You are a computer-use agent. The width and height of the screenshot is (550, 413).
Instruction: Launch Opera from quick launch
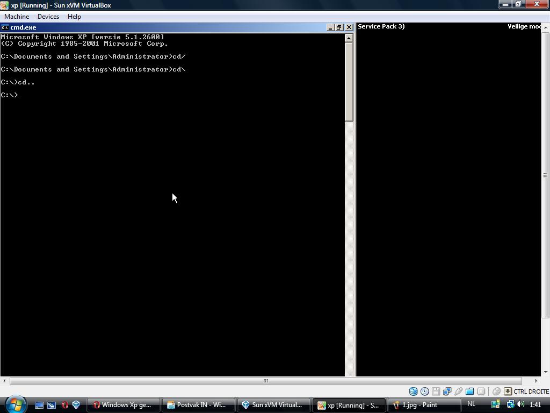(x=65, y=405)
